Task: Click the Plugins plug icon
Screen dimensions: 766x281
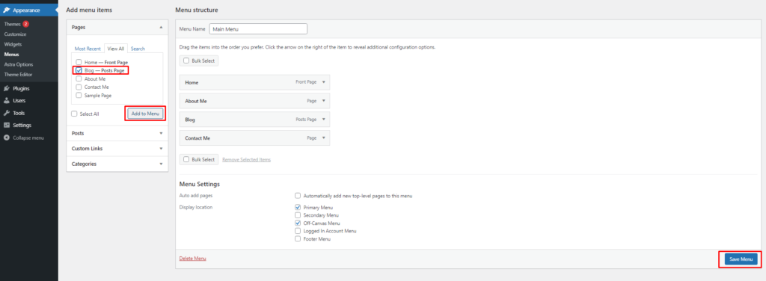Action: pos(6,89)
